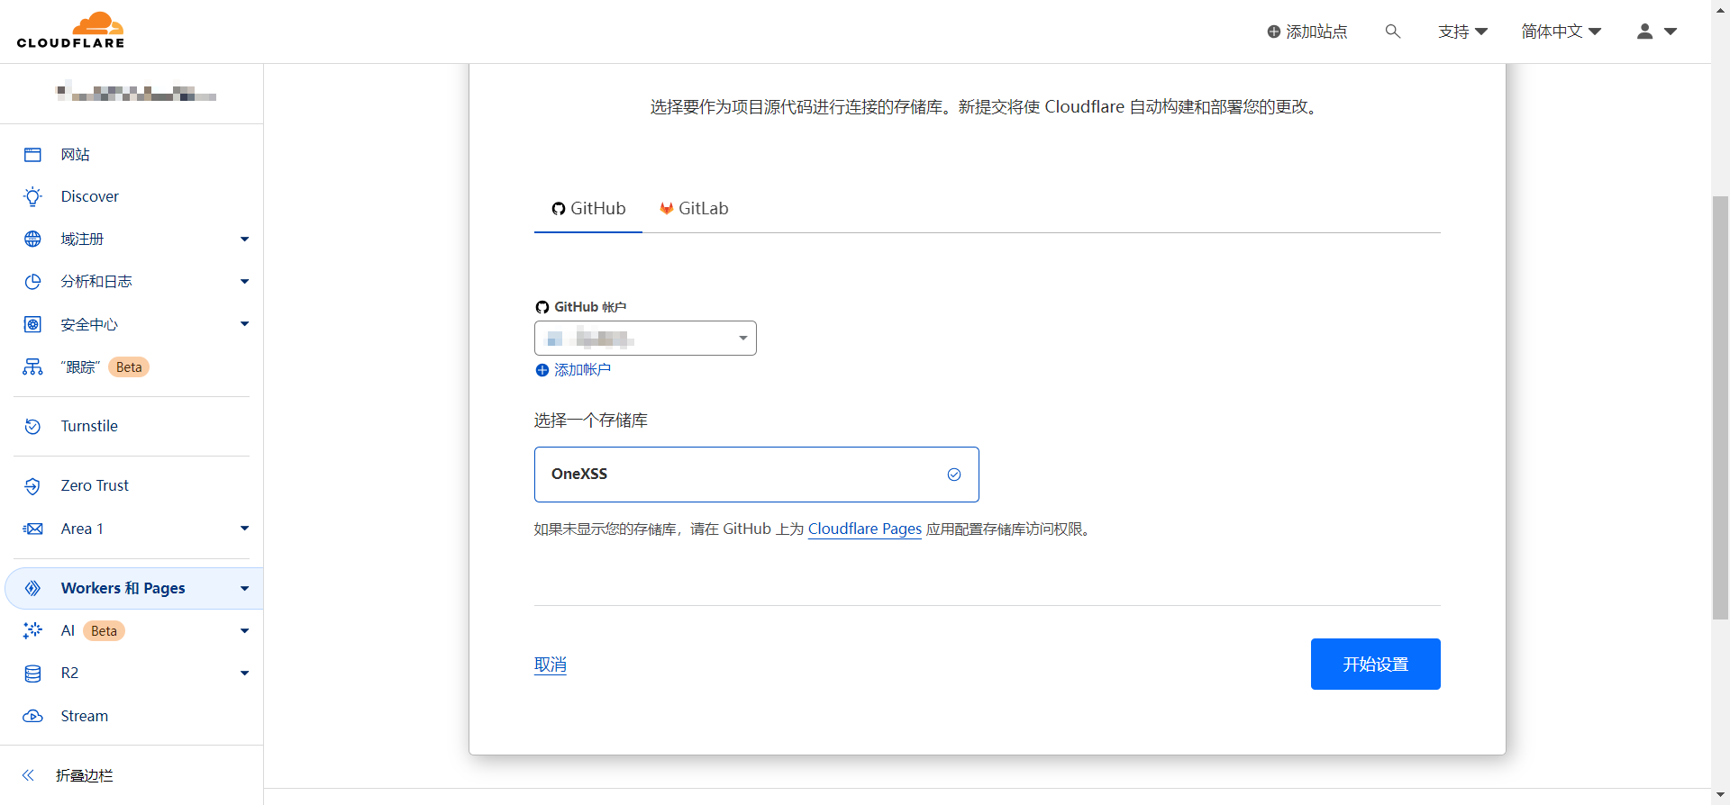This screenshot has height=805, width=1730.
Task: Switch to the GitLab tab
Action: pos(694,209)
